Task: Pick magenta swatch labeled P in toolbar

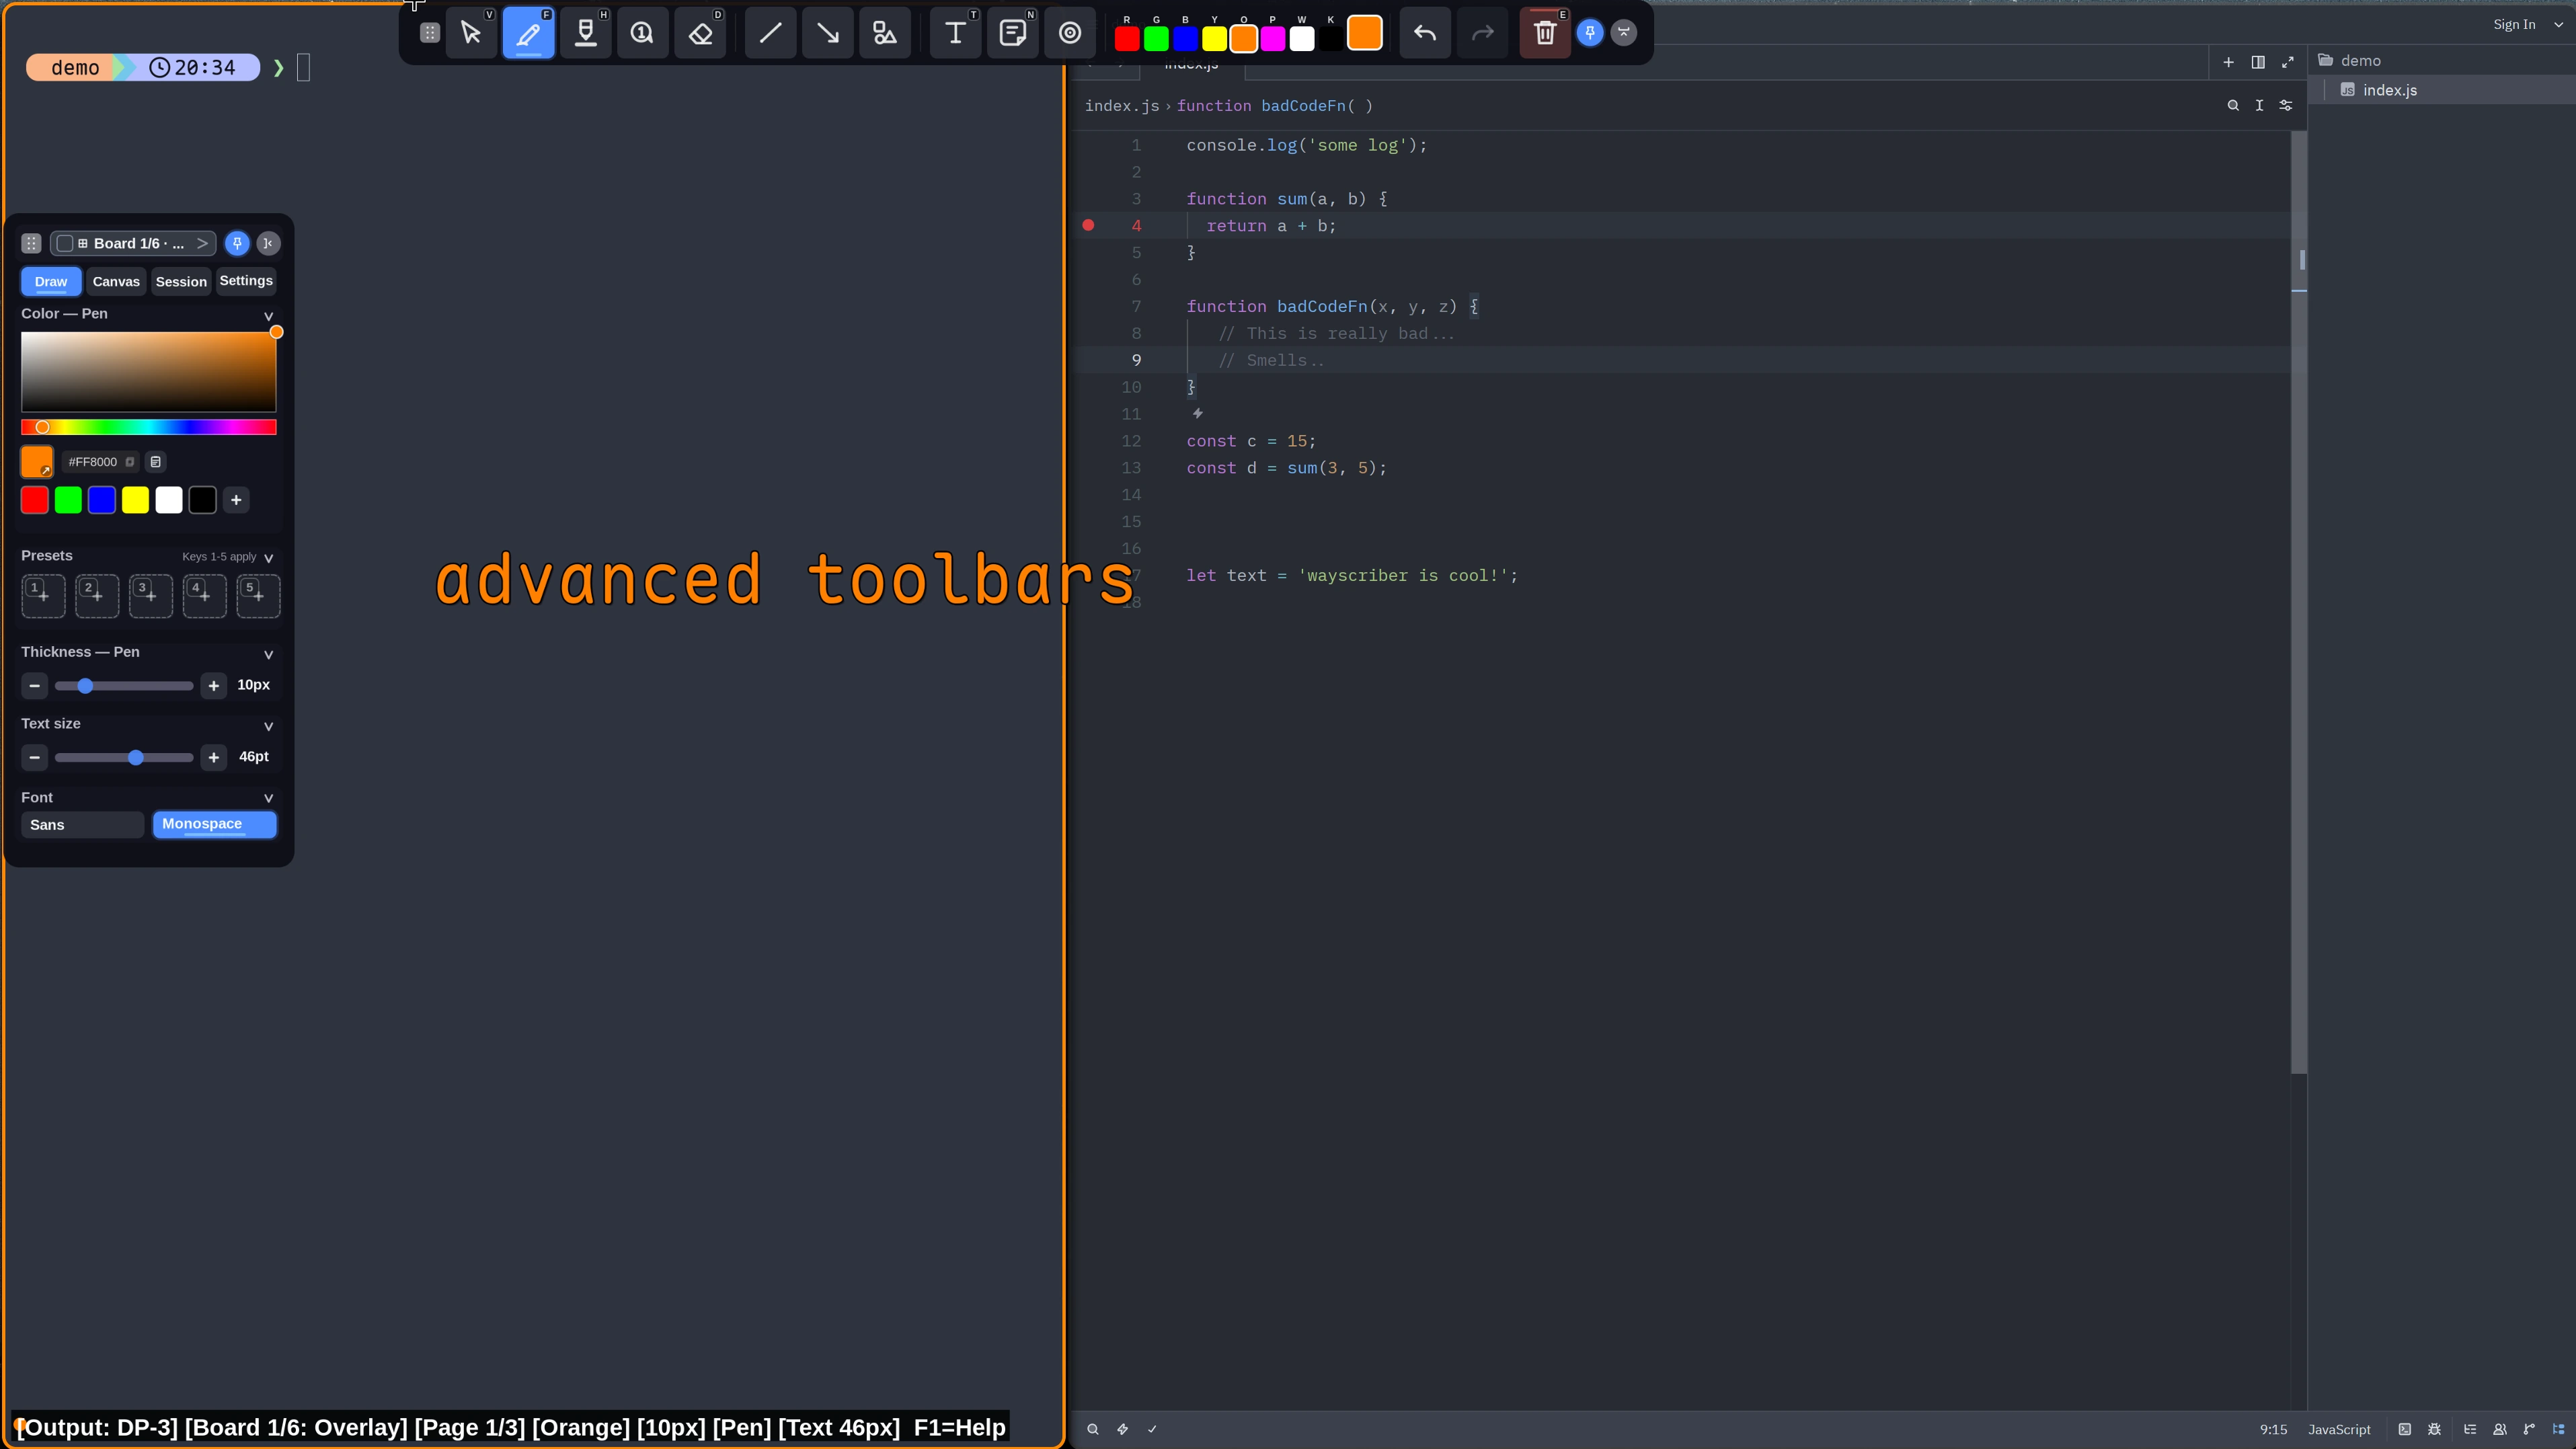Action: pyautogui.click(x=1273, y=39)
